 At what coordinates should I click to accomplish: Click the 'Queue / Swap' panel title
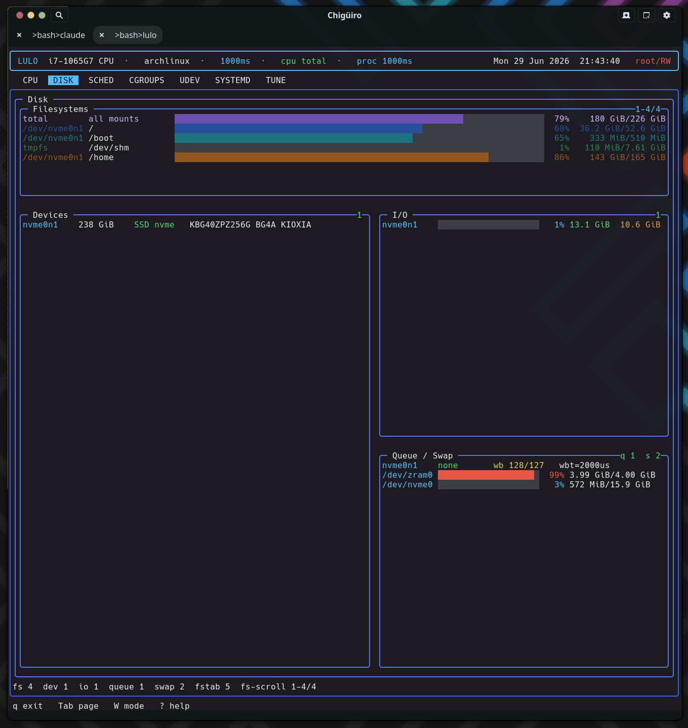(x=423, y=455)
